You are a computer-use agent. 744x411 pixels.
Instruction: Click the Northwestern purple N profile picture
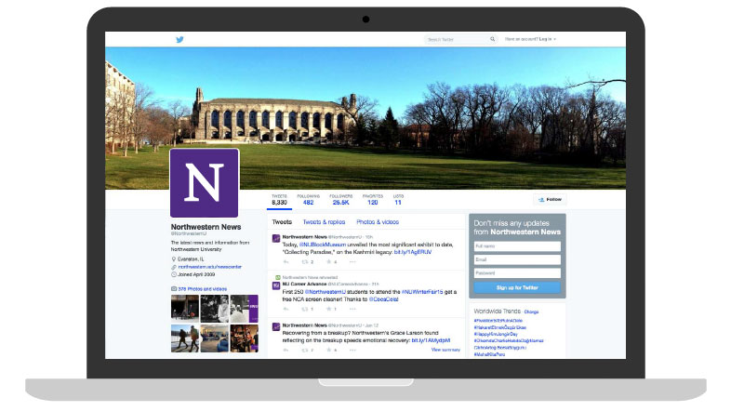[x=204, y=183]
